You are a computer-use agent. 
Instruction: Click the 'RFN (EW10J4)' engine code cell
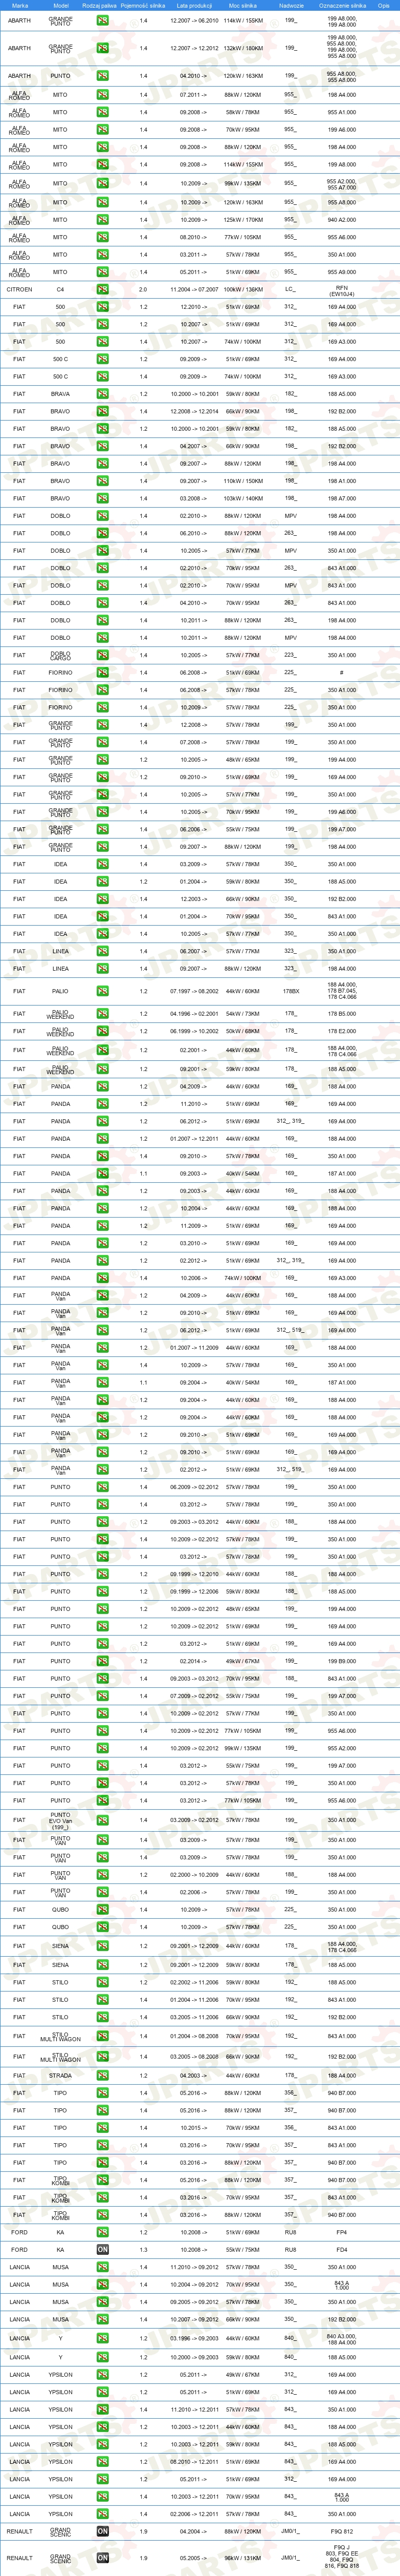(342, 291)
